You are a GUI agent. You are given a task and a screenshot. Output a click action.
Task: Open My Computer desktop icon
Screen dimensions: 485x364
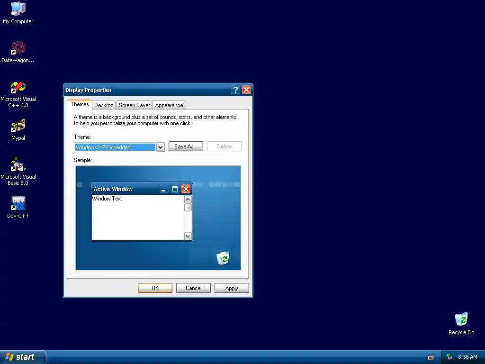pos(18,13)
